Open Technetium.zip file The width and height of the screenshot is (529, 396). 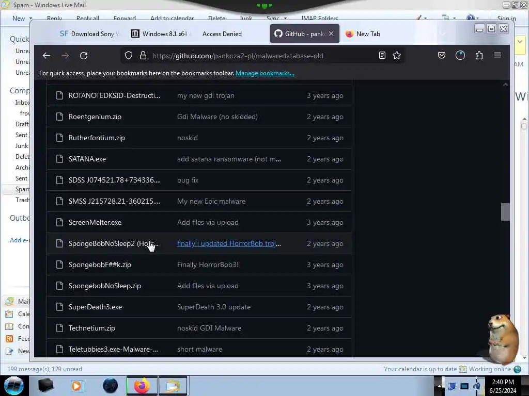pyautogui.click(x=92, y=328)
